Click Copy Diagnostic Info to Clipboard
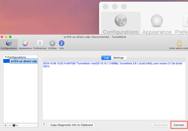This screenshot has width=188, height=131. click(x=71, y=125)
